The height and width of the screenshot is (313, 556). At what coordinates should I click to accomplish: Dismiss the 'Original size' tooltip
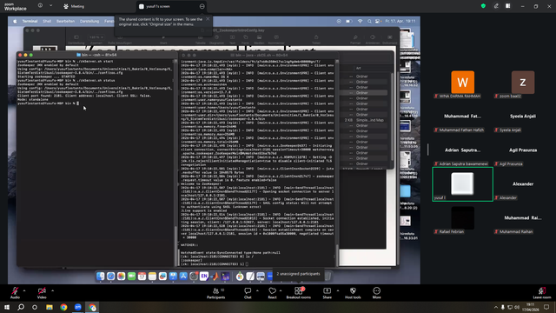point(208,19)
